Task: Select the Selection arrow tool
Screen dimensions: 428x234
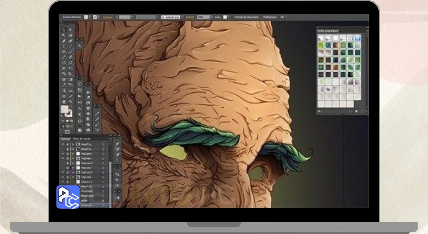Action: coord(64,30)
